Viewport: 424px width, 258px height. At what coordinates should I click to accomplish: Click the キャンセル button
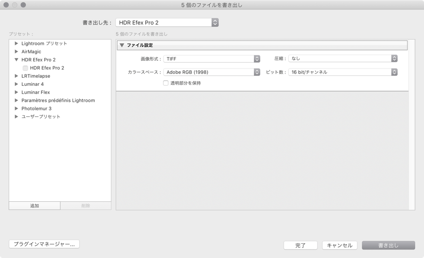340,245
